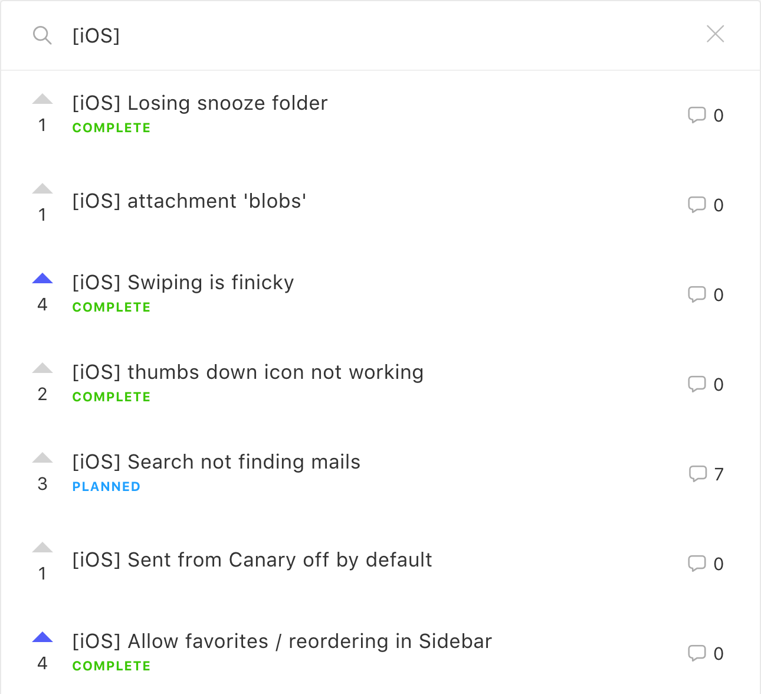Image resolution: width=761 pixels, height=694 pixels.
Task: Open '[iOS] Sent from Canary off by default'
Action: [x=252, y=560]
